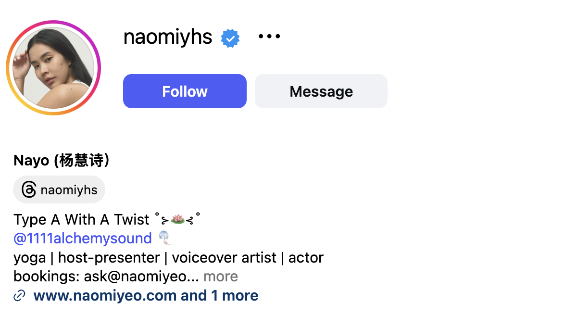Open the three-dot options menu
Image resolution: width=577 pixels, height=328 pixels.
(269, 36)
